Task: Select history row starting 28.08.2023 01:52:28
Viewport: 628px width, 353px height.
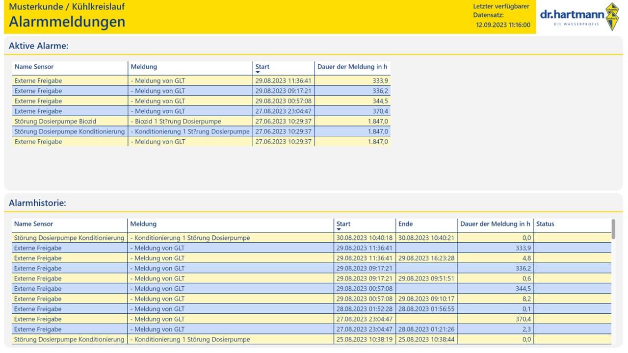Action: [312, 309]
